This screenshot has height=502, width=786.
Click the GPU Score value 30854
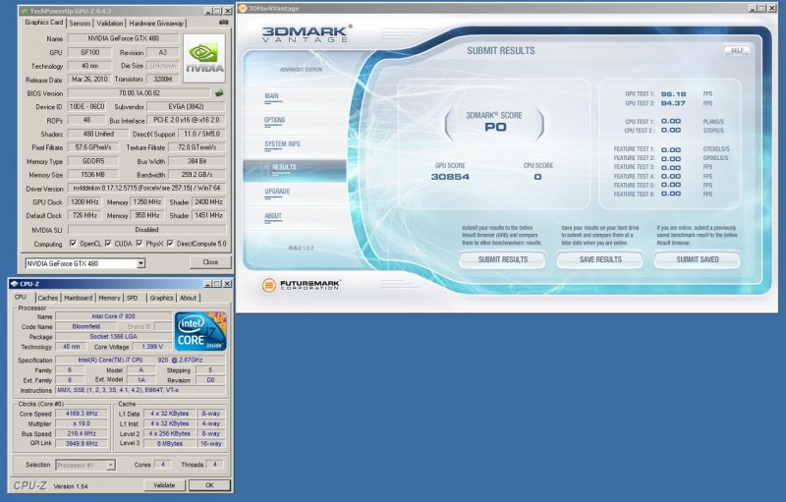[x=450, y=177]
